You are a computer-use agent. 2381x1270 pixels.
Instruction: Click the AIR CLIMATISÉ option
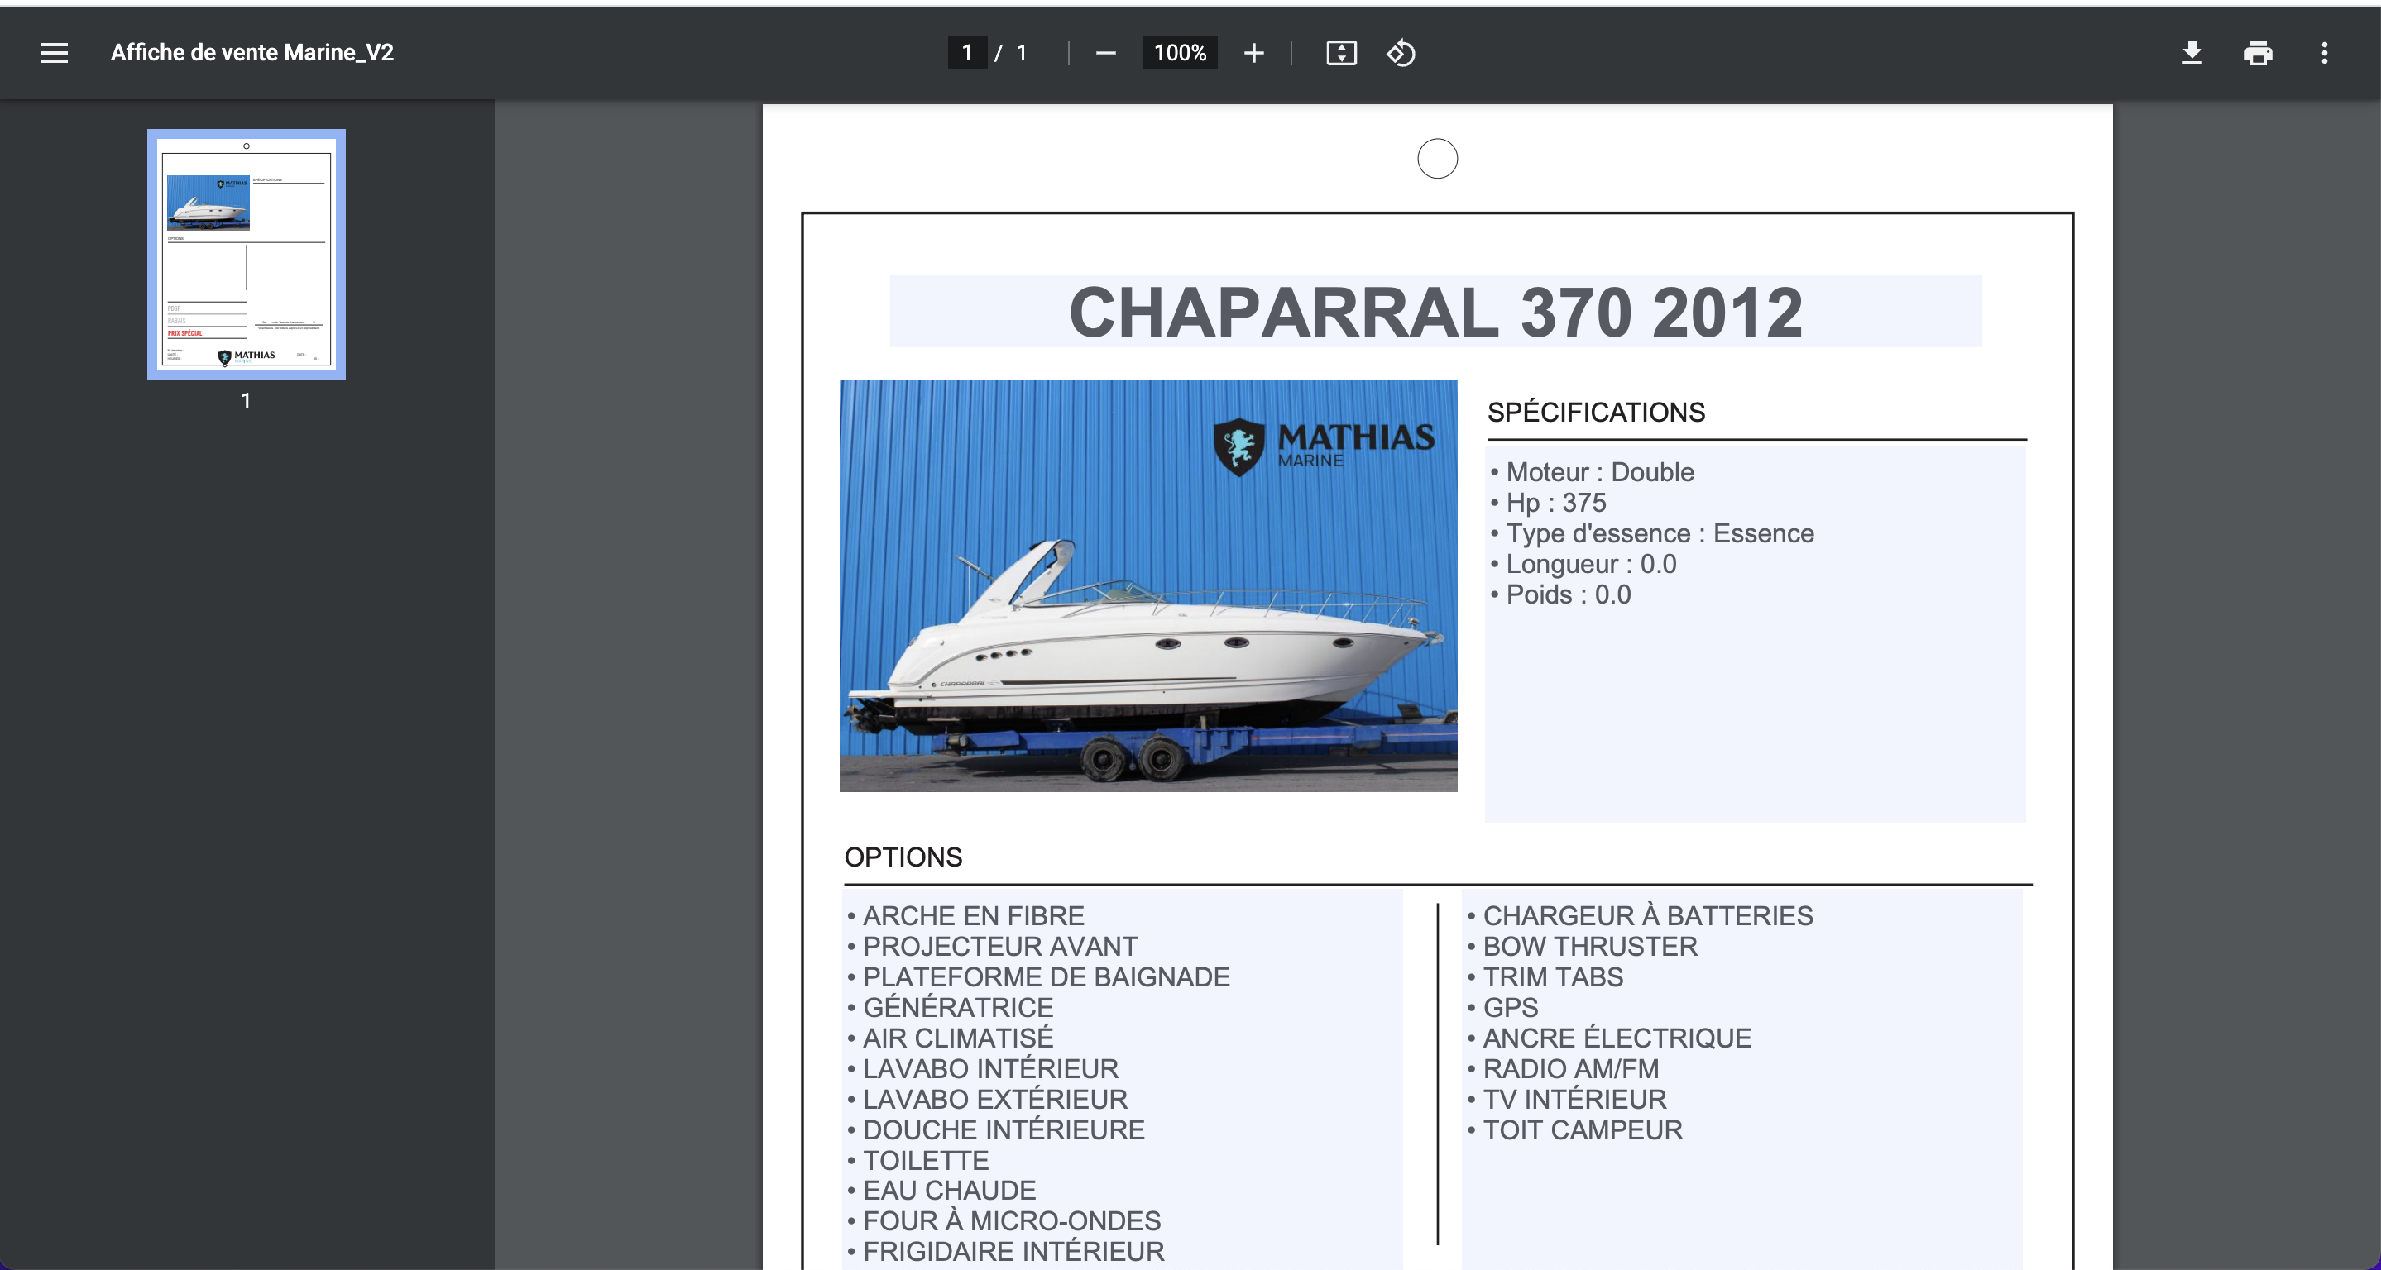[951, 1037]
